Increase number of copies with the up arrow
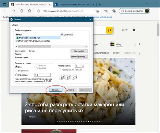 point(82,65)
